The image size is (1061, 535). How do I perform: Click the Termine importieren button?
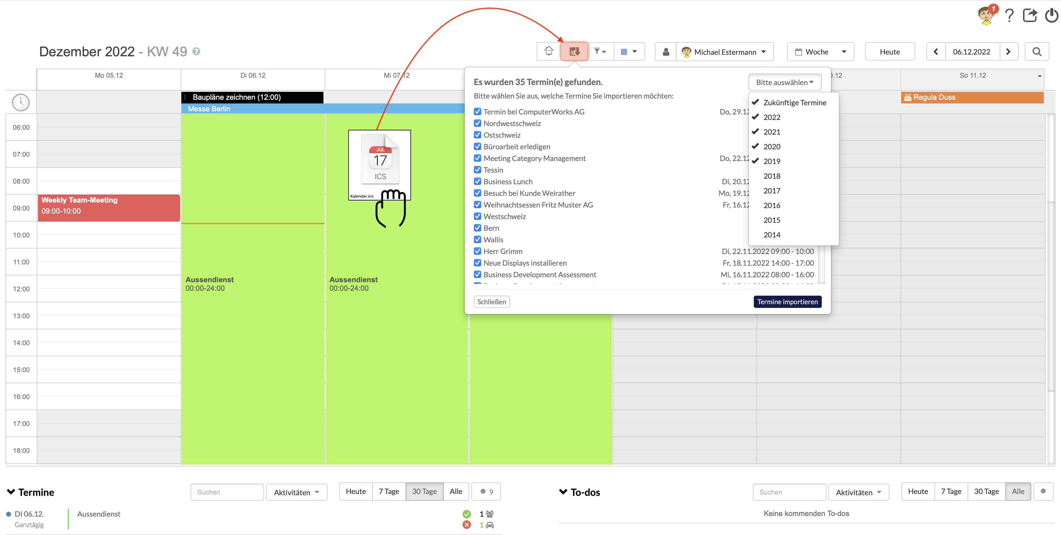(787, 302)
